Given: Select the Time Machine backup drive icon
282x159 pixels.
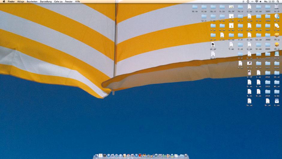Looking at the screenshot, I should [x=277, y=55].
